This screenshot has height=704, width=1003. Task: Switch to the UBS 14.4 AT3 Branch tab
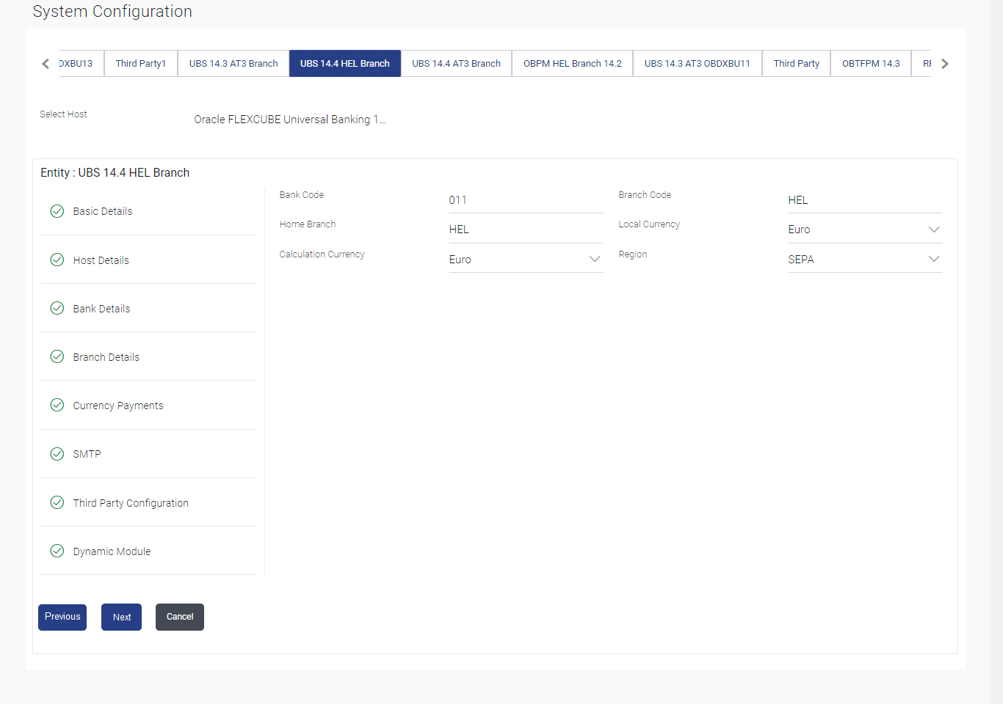(x=457, y=64)
